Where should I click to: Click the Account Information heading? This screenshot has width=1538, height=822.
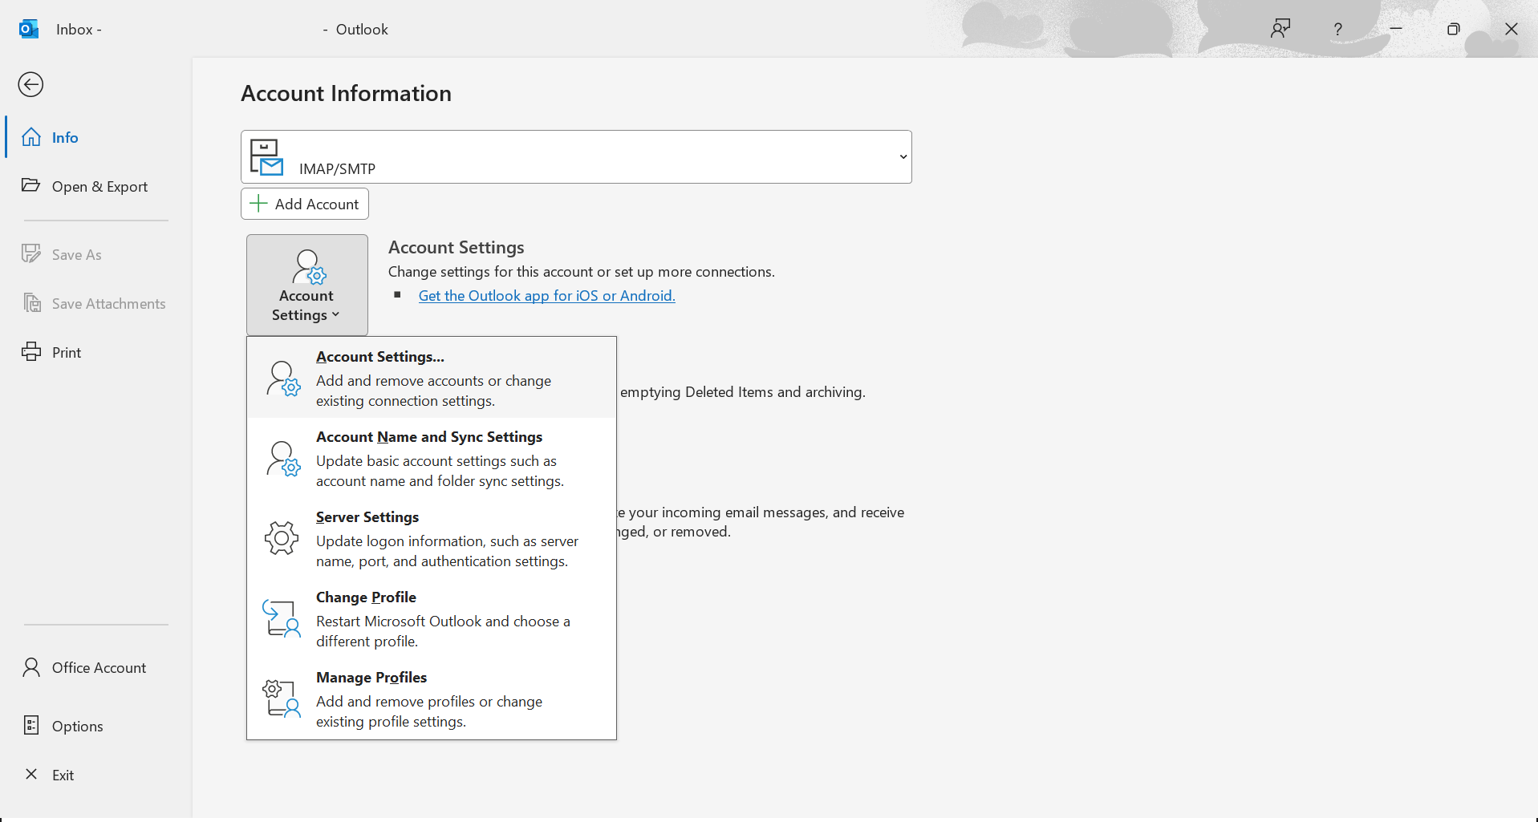point(347,93)
